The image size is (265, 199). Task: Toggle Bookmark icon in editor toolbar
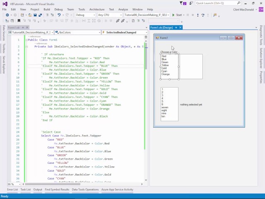click(19, 21)
